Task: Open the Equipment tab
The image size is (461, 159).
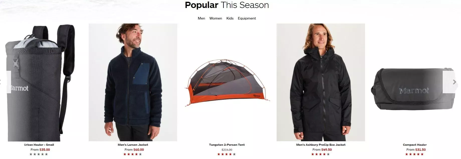Action: tap(247, 18)
